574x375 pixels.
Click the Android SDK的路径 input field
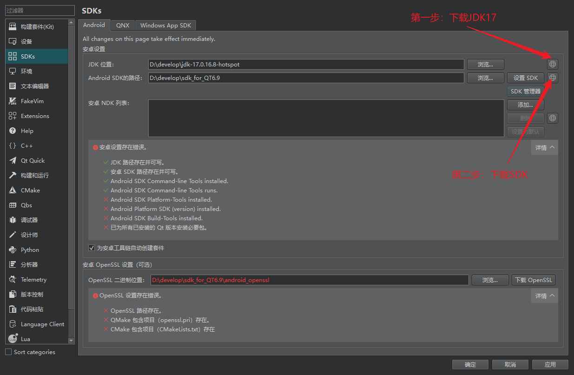(x=306, y=78)
